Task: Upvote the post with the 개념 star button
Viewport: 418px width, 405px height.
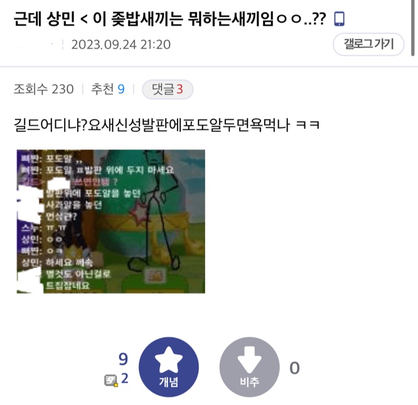Action: [169, 367]
